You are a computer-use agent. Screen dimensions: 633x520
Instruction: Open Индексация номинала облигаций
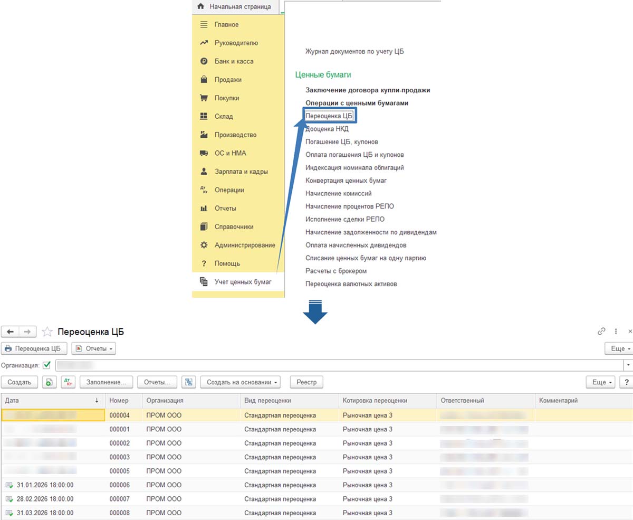[x=354, y=168]
